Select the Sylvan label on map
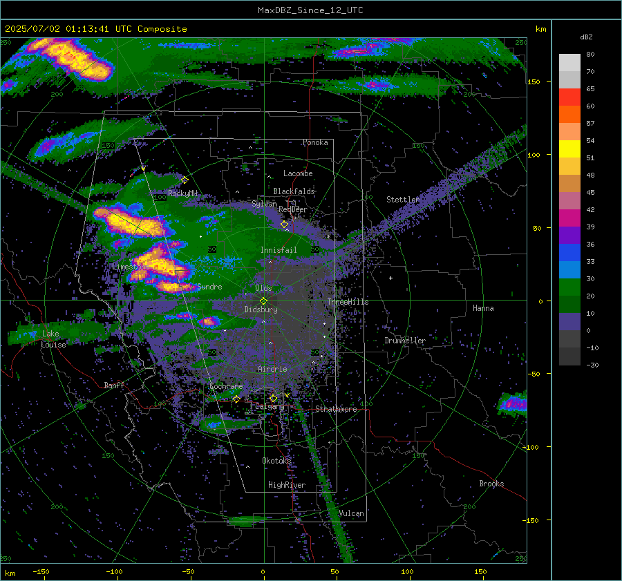 [264, 204]
